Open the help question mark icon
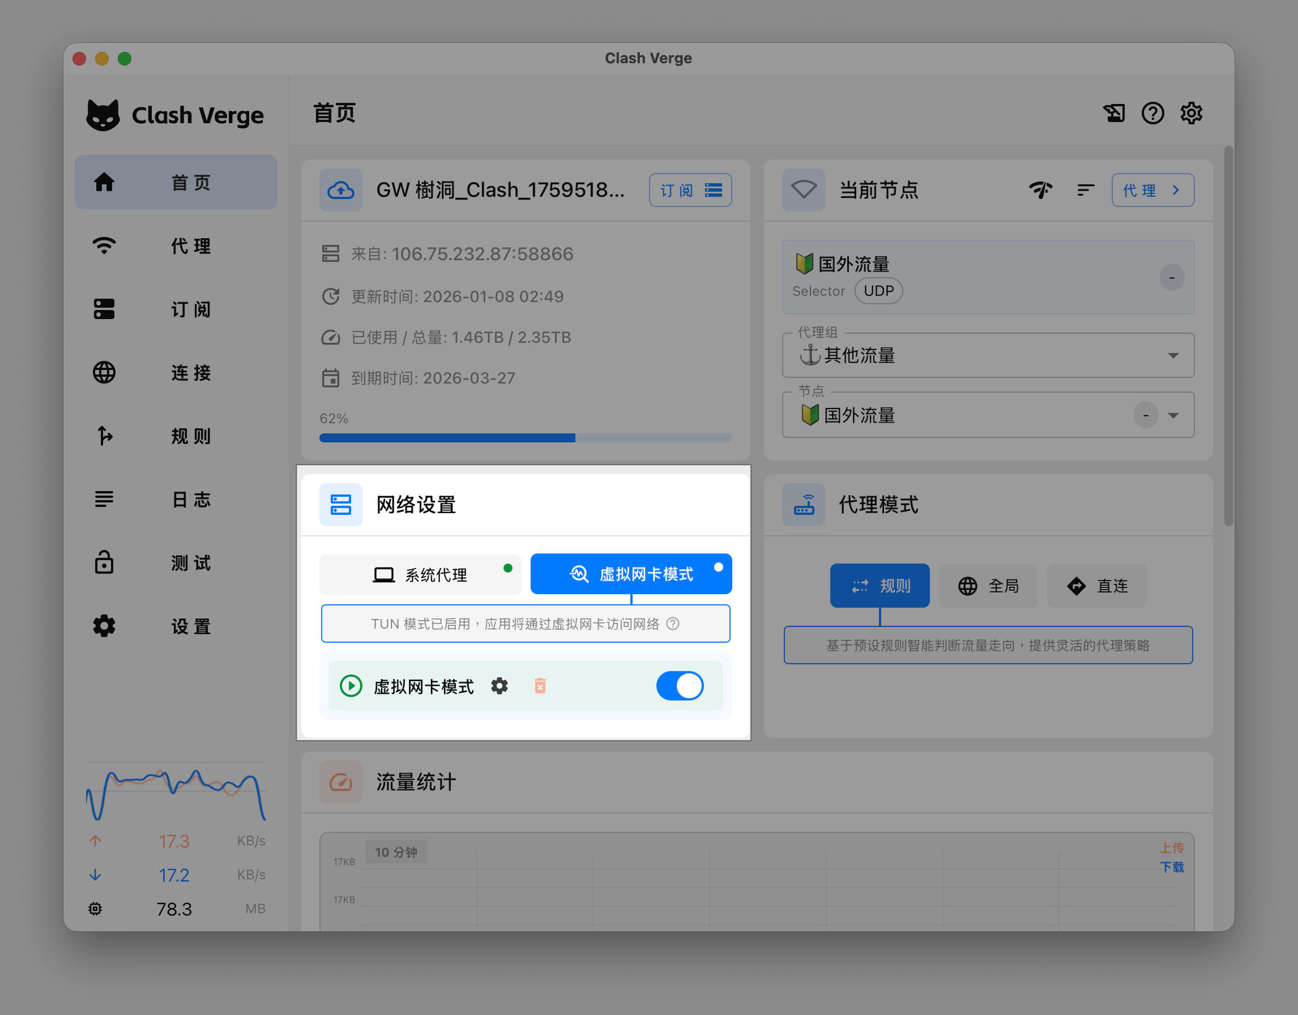Viewport: 1298px width, 1015px height. click(x=1153, y=113)
